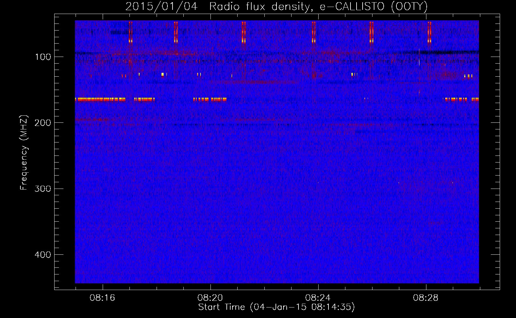Click the 08:16 time tick label
516x318 pixels.
tap(102, 298)
